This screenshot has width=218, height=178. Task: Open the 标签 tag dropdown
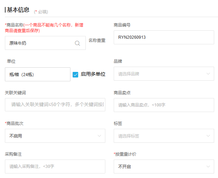164,136
